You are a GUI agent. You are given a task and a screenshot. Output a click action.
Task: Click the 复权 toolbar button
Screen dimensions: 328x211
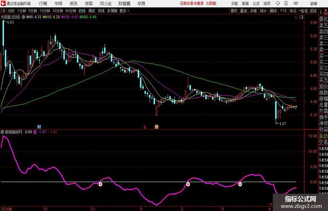pos(234,11)
